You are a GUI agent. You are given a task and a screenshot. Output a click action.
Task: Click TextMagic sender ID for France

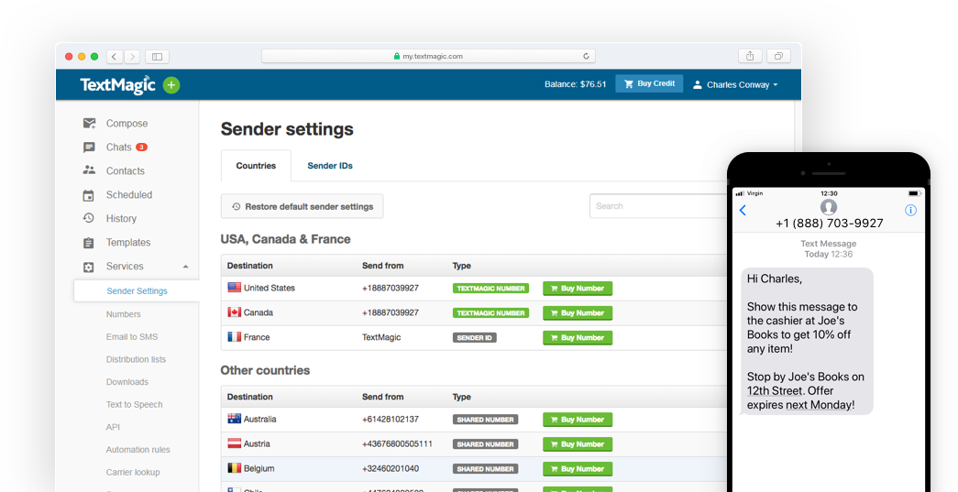381,337
